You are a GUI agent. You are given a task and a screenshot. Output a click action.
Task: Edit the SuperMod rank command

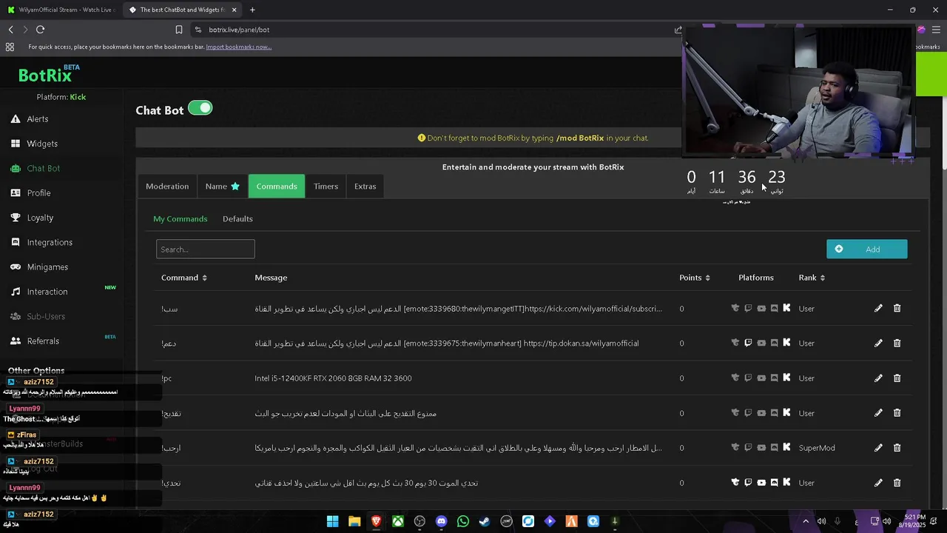[878, 448]
